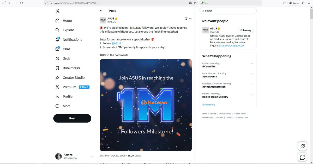This screenshot has height=164, width=313.
Task: Click Azeena's profile avatar
Action: click(x=58, y=156)
